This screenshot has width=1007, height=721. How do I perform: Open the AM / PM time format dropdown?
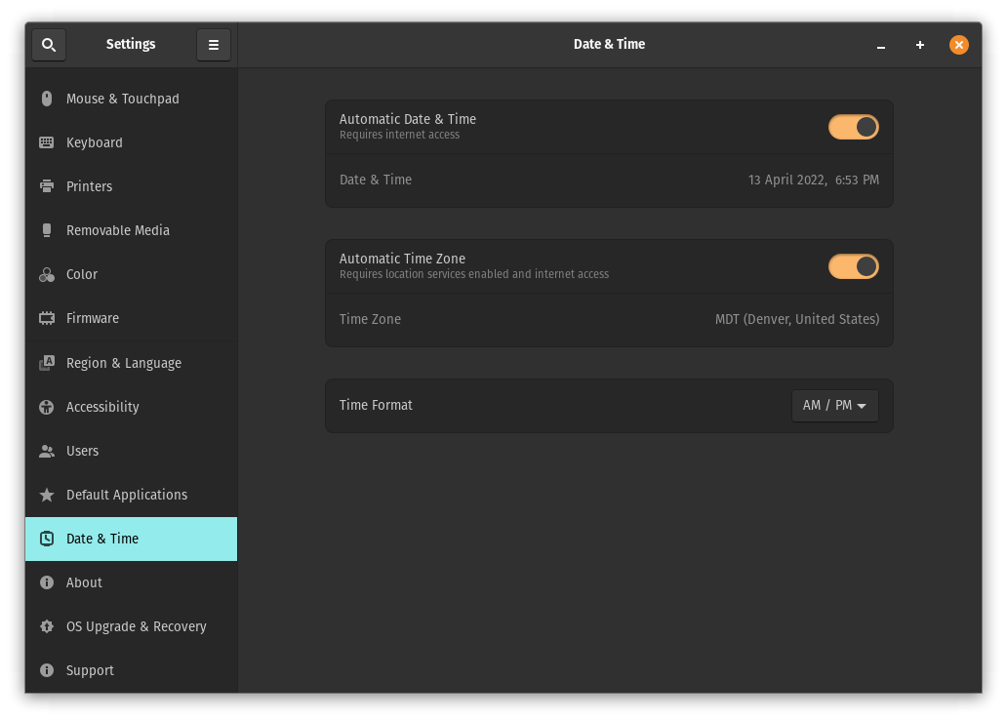click(x=835, y=406)
